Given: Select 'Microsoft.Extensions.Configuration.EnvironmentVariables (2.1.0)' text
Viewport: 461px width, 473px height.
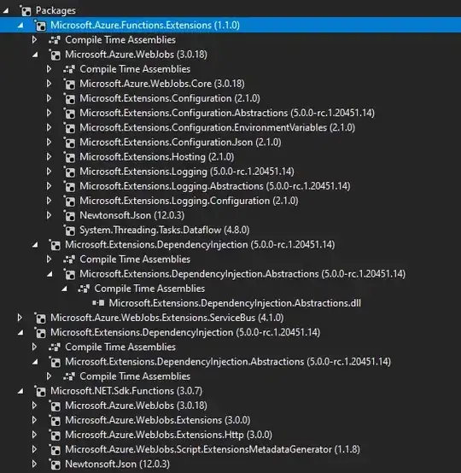Looking at the screenshot, I should [217, 127].
